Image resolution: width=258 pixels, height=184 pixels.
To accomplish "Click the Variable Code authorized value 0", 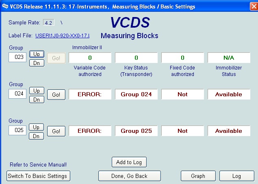I will 90,58.
